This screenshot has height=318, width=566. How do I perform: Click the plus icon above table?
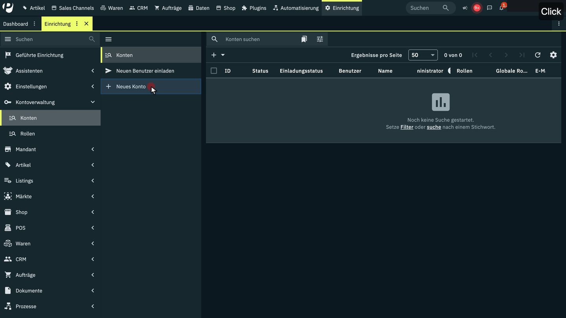(x=214, y=55)
